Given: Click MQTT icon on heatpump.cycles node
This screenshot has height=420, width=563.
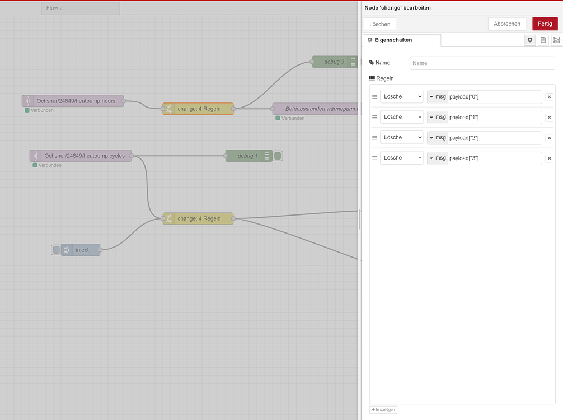Looking at the screenshot, I should pyautogui.click(x=35, y=156).
